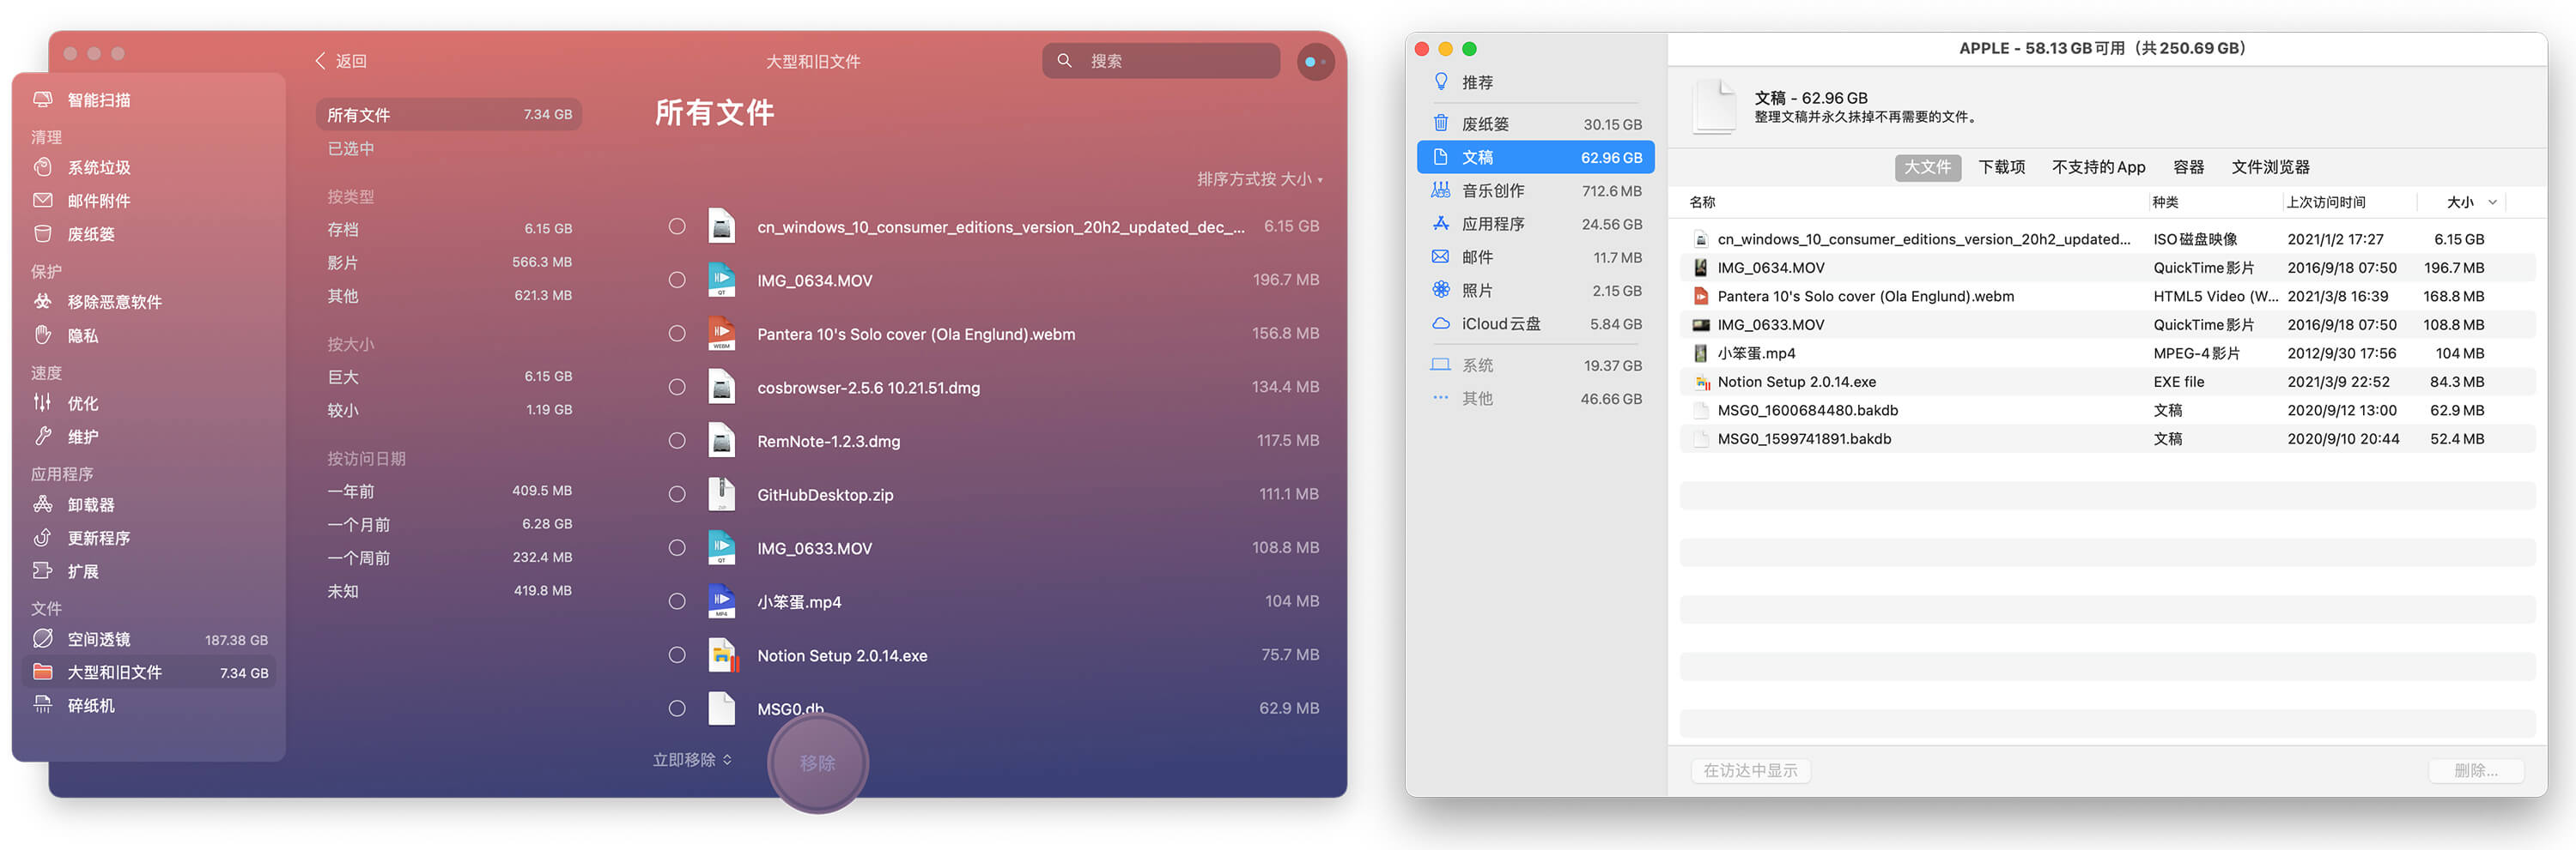Image resolution: width=2576 pixels, height=850 pixels.
Task: Click the iCloud Drive cloud icon in Storage sidebar
Action: (1441, 323)
